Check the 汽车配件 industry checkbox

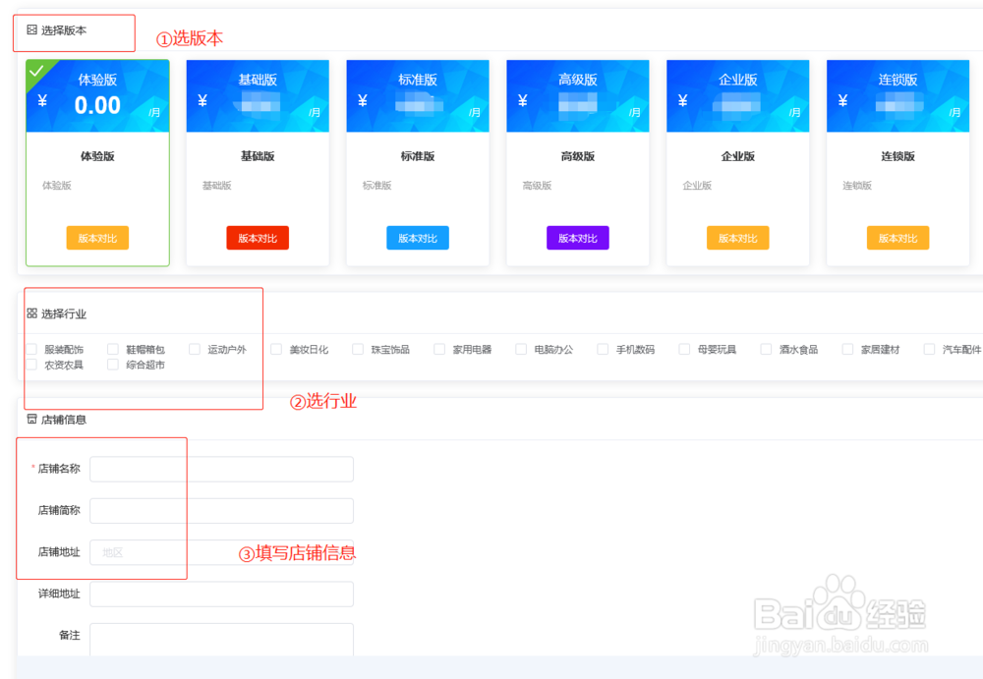[929, 349]
